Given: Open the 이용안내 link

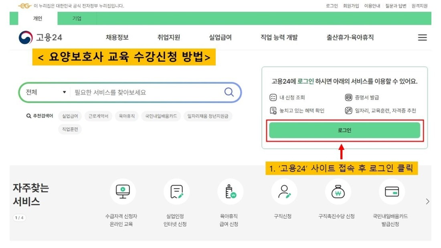Looking at the screenshot, I should pos(372,6).
